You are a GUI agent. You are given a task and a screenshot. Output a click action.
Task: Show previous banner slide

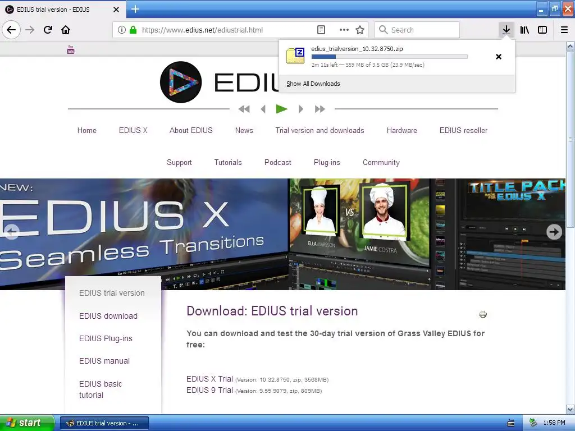[12, 232]
